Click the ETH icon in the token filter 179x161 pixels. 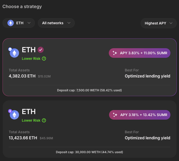[11, 23]
